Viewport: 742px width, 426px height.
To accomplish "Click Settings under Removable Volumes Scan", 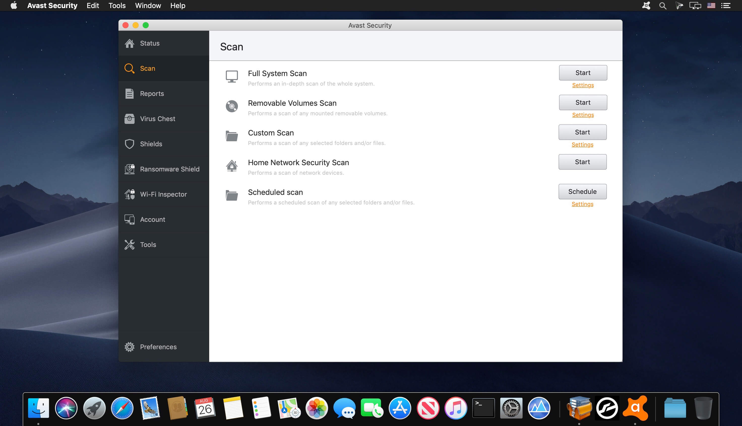I will 583,115.
